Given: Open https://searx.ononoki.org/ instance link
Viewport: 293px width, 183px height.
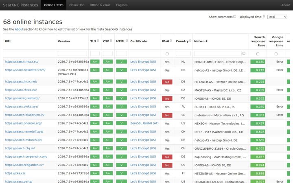Looking at the screenshot, I should click(x=23, y=123).
